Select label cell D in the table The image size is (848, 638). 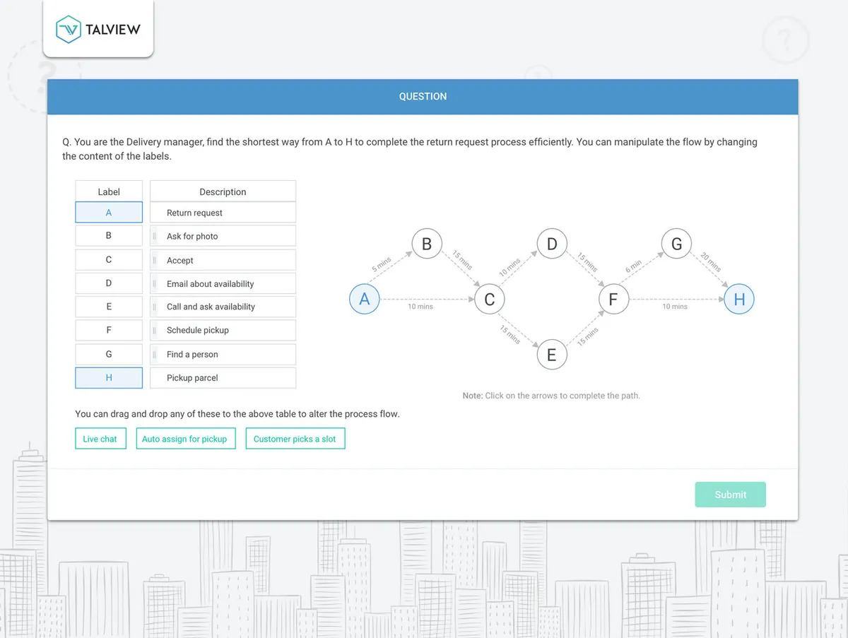[109, 283]
